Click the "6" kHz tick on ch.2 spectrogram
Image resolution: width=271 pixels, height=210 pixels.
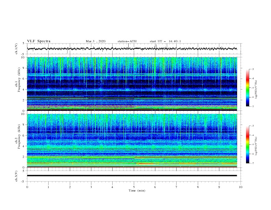click(24, 136)
